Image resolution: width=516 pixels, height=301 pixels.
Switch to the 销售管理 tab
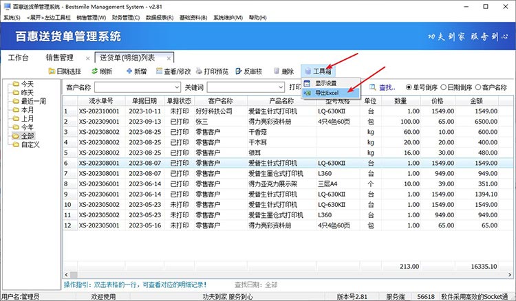pos(60,58)
